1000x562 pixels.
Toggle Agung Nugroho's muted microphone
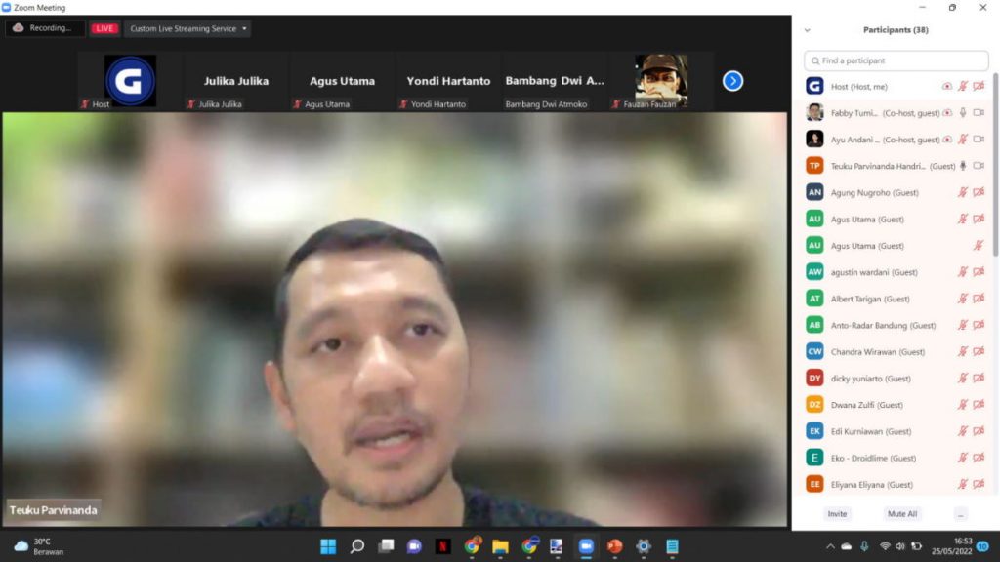pos(964,191)
